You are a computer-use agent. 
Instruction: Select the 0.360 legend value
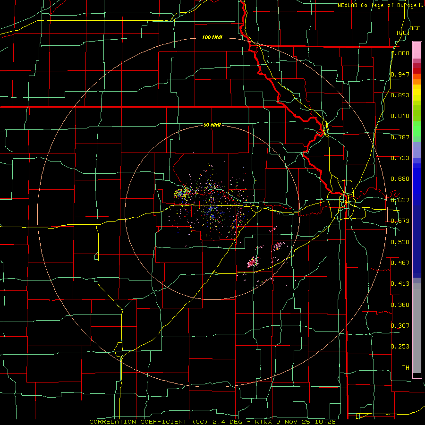tap(400, 305)
